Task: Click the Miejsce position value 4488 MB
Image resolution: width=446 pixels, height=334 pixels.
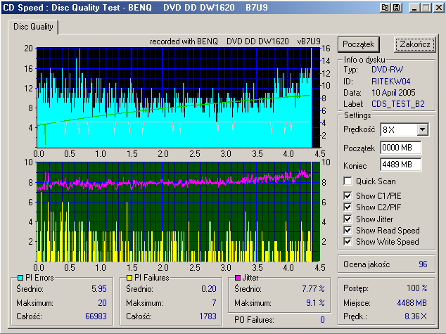Action: coord(412,303)
